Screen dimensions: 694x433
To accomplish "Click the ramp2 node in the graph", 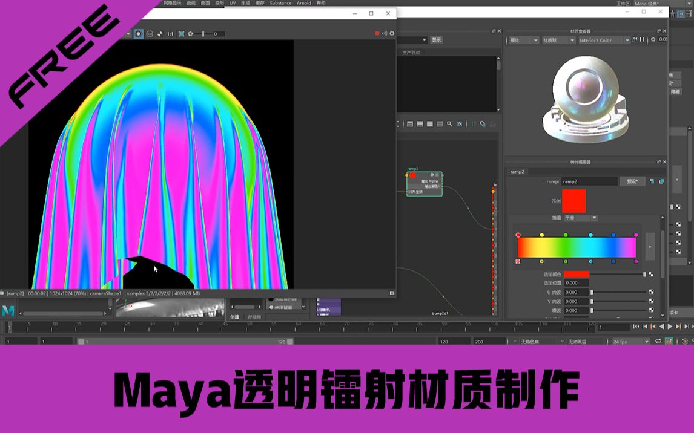I will point(424,184).
